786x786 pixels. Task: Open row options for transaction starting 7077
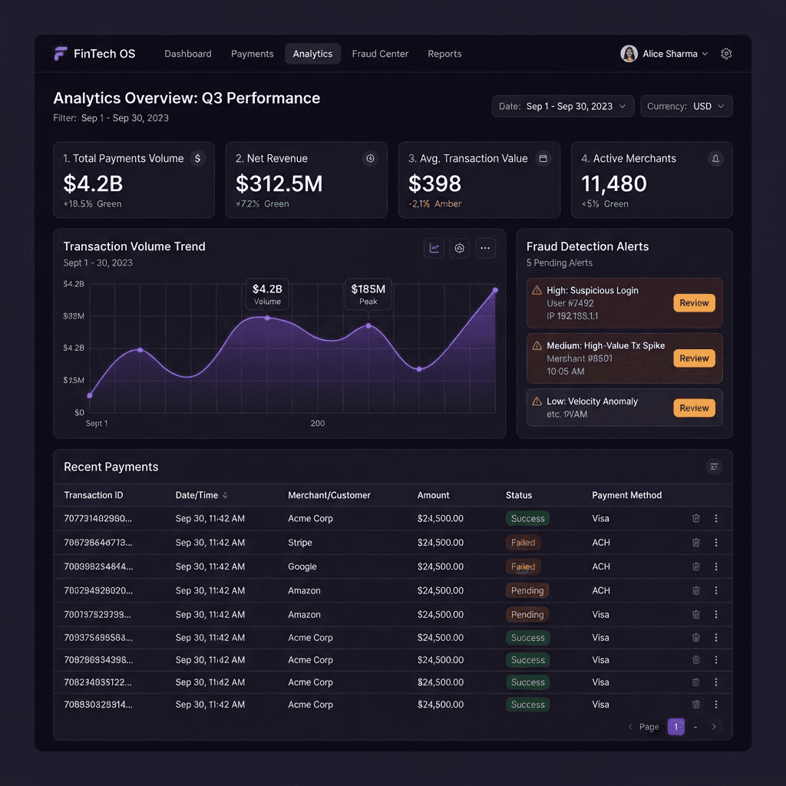coord(716,518)
